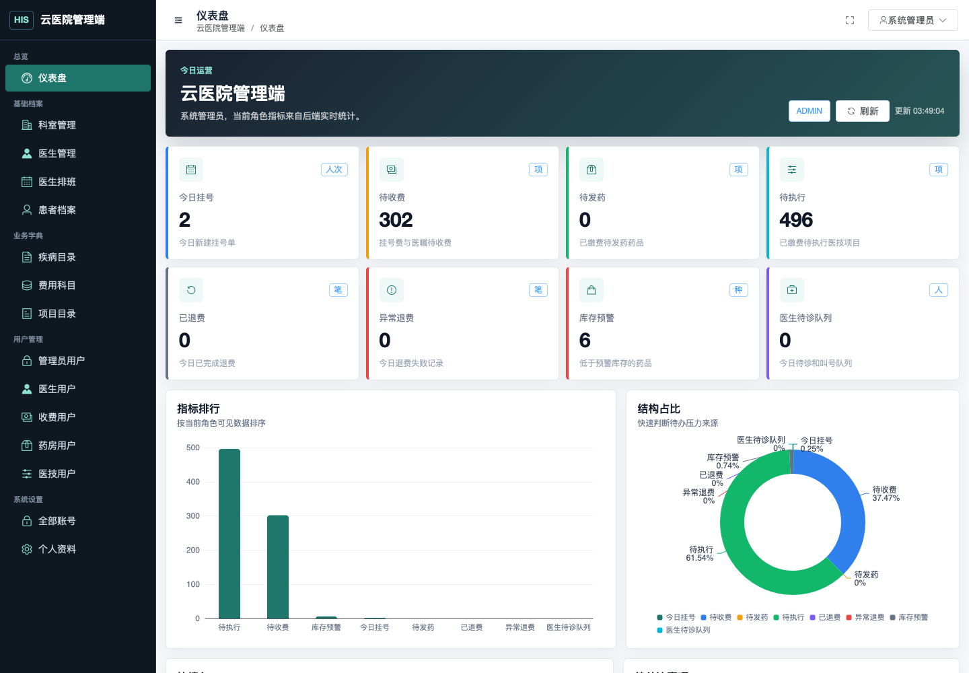The width and height of the screenshot is (969, 673).
Task: Click the 费用科目 database icon
Action: click(27, 285)
